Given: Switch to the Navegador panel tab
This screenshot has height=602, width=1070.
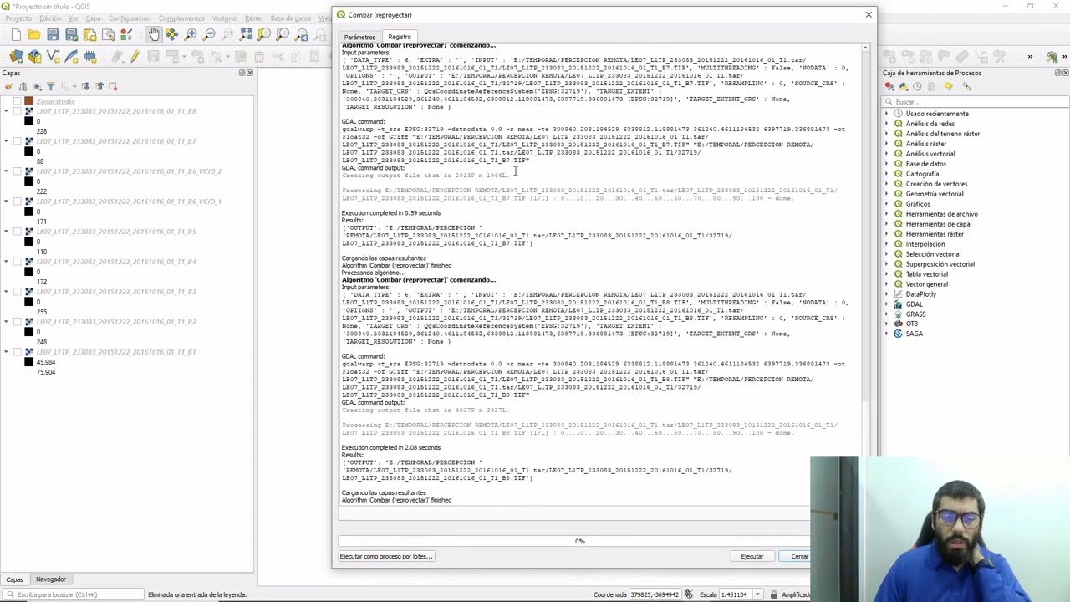Looking at the screenshot, I should coord(50,579).
